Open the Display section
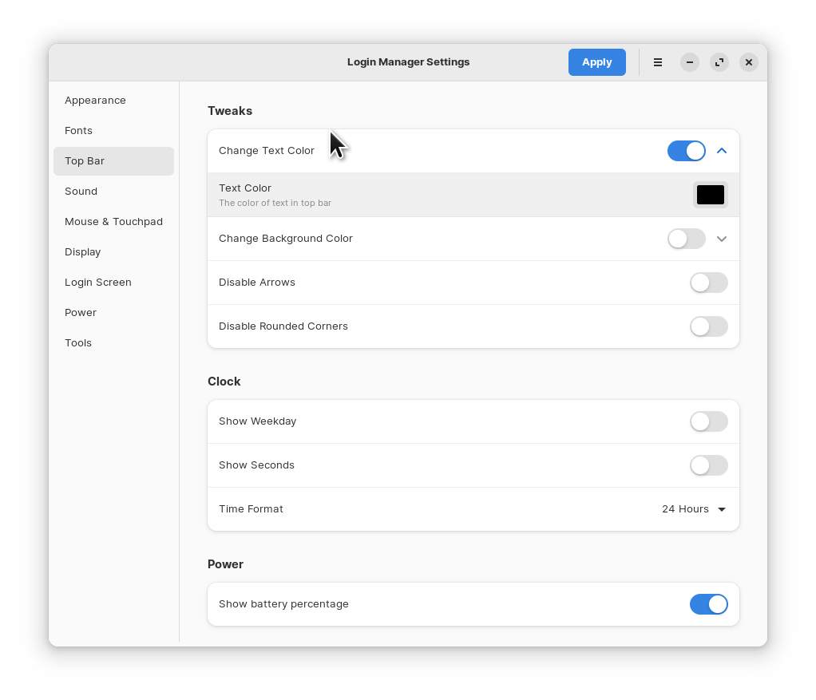The height and width of the screenshot is (700, 816). (x=113, y=252)
